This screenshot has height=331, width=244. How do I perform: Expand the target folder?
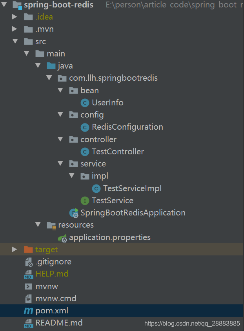tap(15, 249)
